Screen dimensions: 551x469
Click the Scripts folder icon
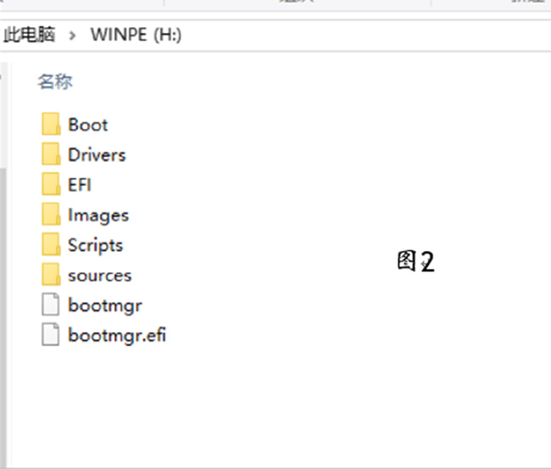[51, 245]
